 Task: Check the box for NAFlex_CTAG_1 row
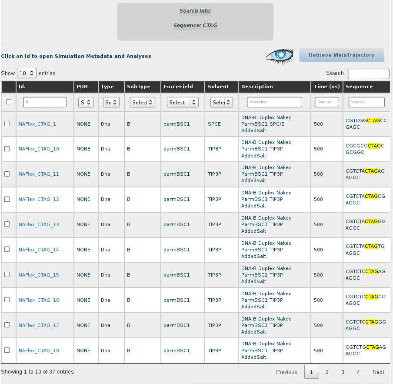pos(7,124)
